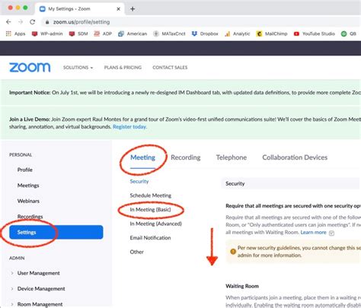Viewport: 361px width, 308px height.
Task: Jump to In Meeting (Advanced) section
Action: pos(156,224)
